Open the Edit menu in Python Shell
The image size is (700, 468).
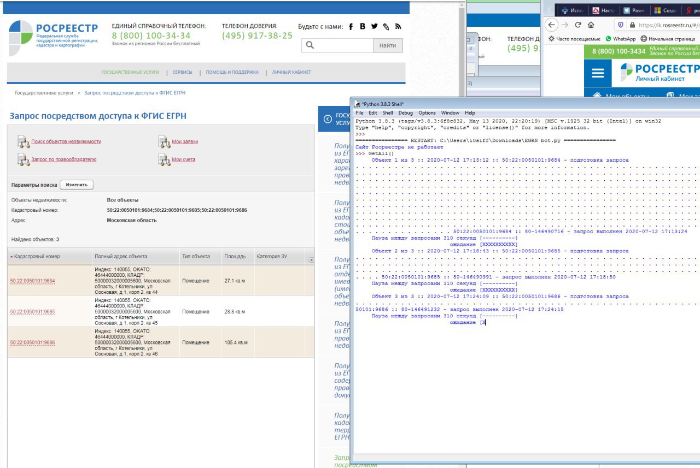click(373, 112)
